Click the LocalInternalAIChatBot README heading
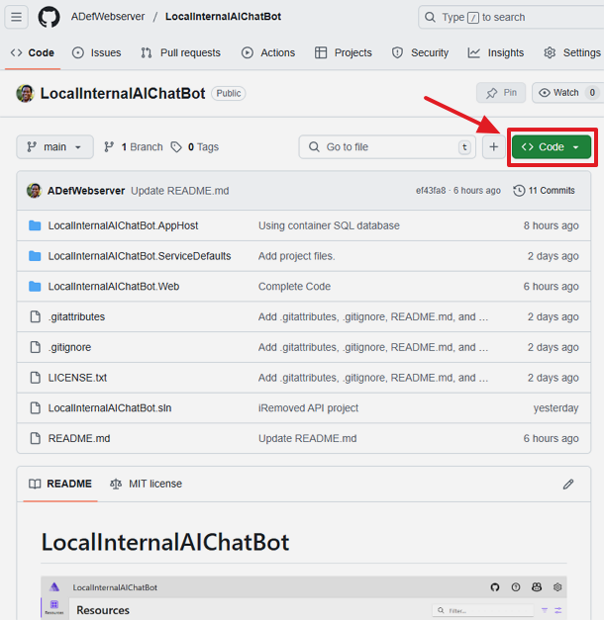The image size is (604, 620). 165,542
